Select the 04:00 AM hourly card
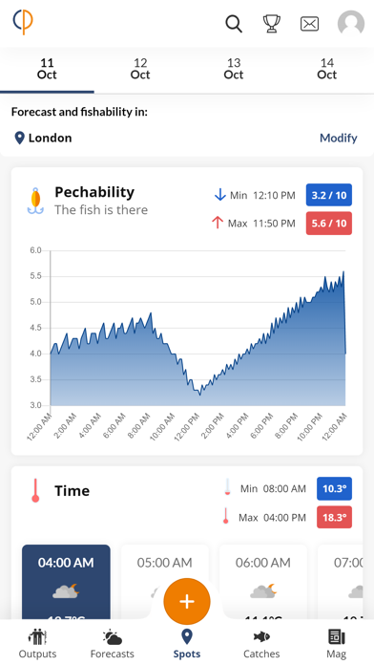374x665 pixels. coord(66,582)
